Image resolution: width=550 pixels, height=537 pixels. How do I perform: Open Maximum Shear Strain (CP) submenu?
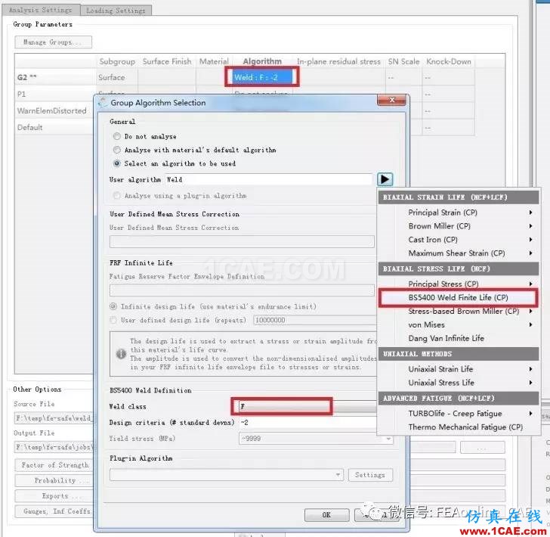point(458,253)
